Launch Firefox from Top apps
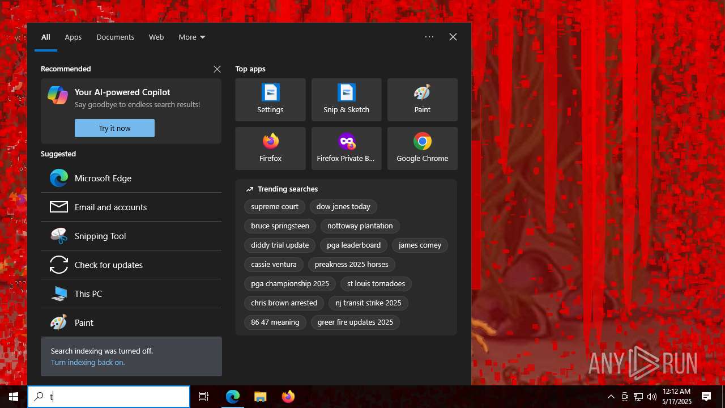Image resolution: width=725 pixels, height=408 pixels. click(270, 148)
